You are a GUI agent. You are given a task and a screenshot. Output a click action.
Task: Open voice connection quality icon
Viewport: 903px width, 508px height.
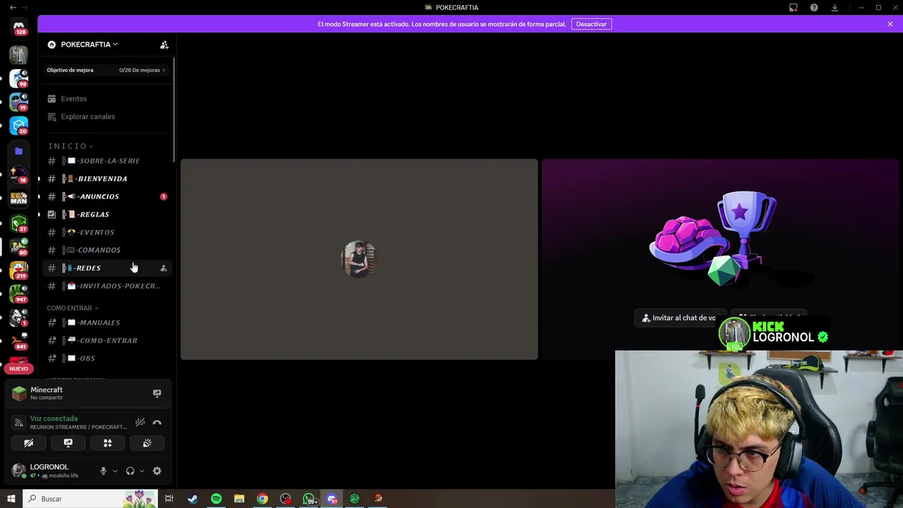click(19, 422)
